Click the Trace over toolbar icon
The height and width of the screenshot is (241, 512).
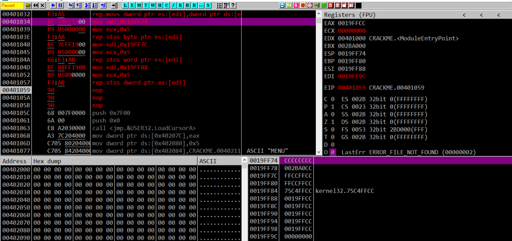coord(95,5)
